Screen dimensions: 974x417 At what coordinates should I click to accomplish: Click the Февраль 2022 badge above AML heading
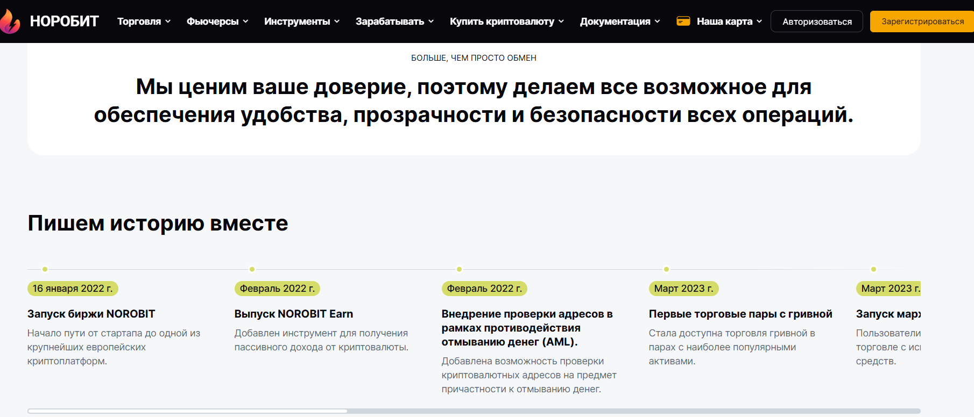pos(484,289)
